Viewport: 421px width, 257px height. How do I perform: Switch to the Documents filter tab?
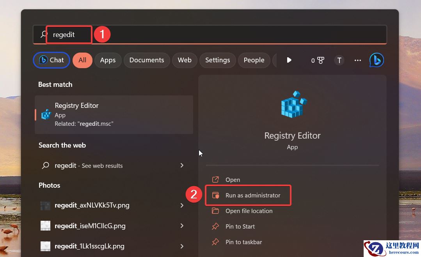pos(147,60)
